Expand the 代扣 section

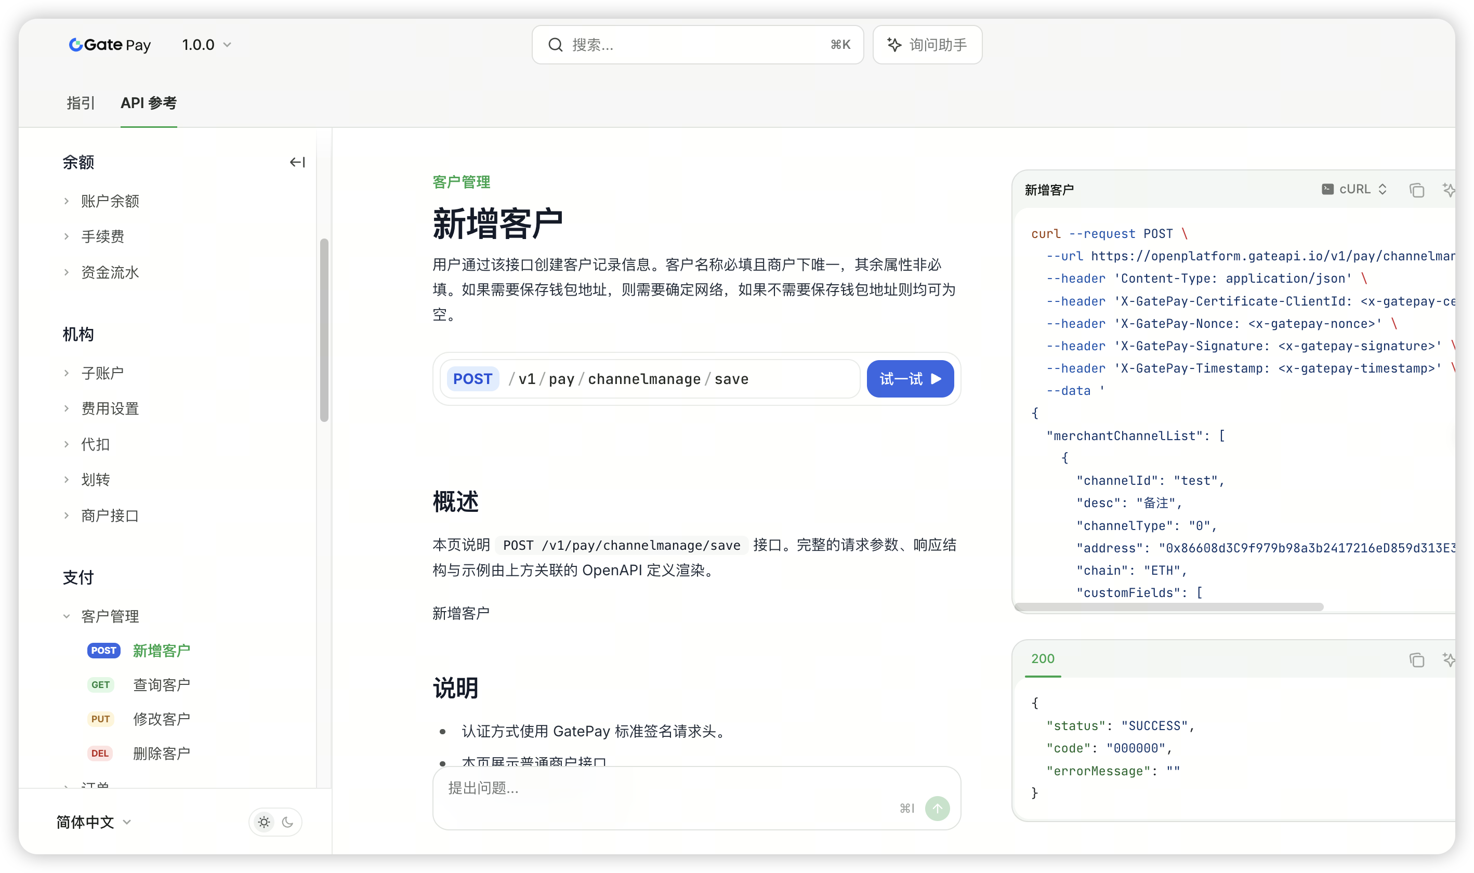(x=95, y=444)
